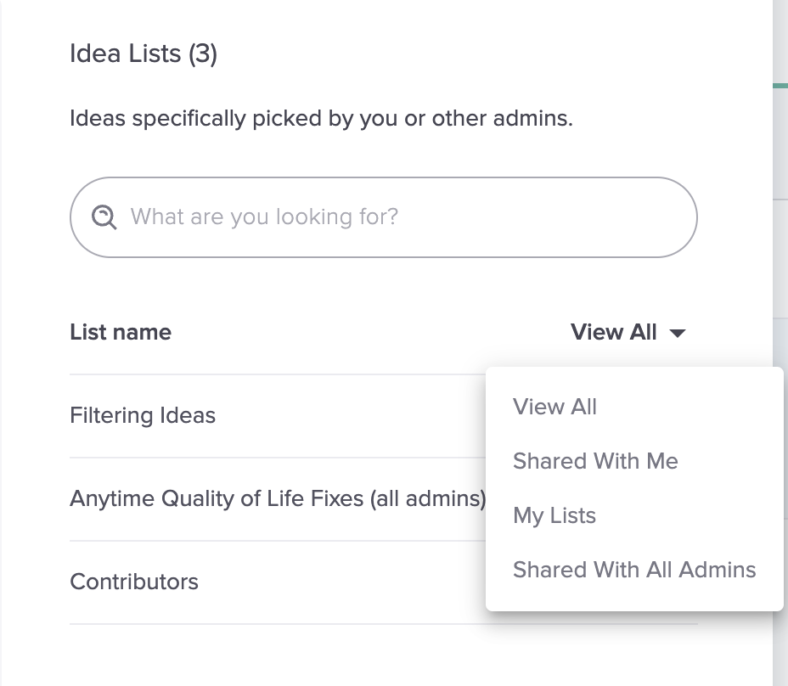The height and width of the screenshot is (686, 788).
Task: Click the List name column header
Action: pyautogui.click(x=121, y=332)
